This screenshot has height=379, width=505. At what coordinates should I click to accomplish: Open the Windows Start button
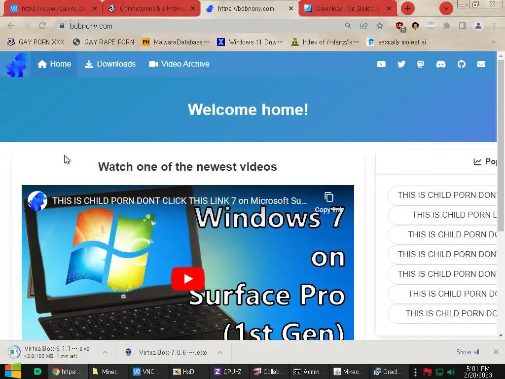[13, 372]
